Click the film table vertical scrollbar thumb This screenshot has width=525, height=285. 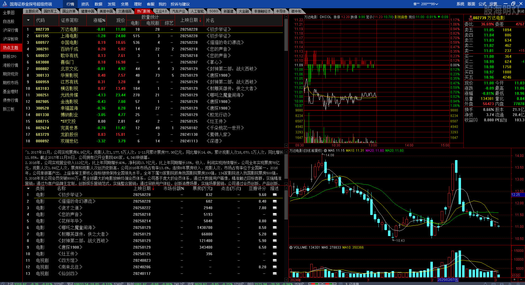(x=286, y=205)
